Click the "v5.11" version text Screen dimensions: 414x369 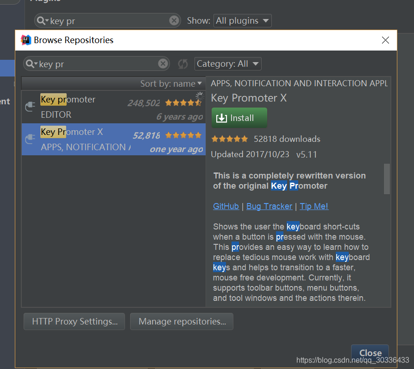[307, 154]
